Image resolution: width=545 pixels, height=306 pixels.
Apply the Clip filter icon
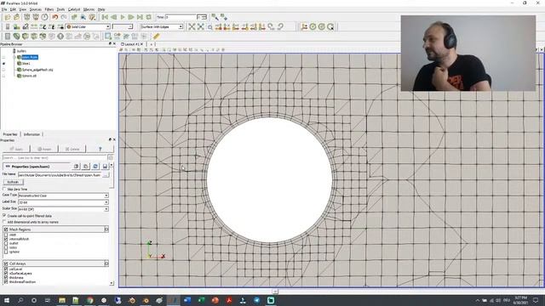26,36
